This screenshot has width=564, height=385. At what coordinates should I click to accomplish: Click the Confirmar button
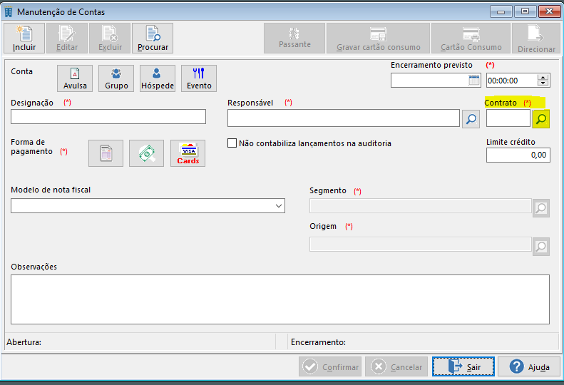click(x=330, y=366)
